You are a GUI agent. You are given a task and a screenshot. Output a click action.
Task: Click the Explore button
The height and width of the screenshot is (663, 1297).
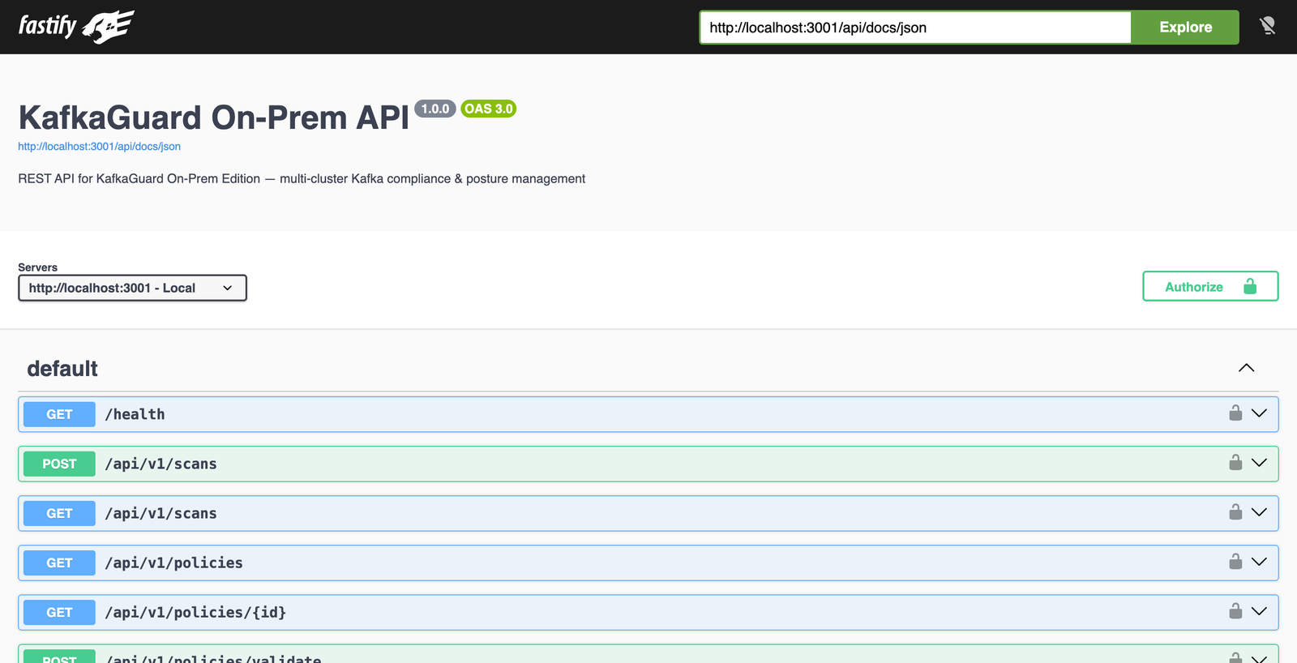(x=1185, y=27)
